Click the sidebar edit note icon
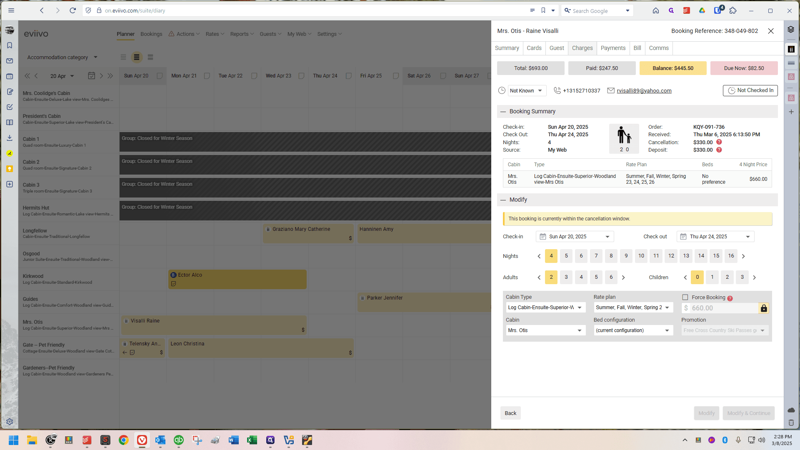Image resolution: width=800 pixels, height=450 pixels. (x=10, y=92)
